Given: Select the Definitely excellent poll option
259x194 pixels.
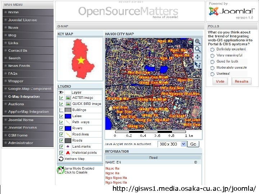Looking at the screenshot, I should pos(212,50).
